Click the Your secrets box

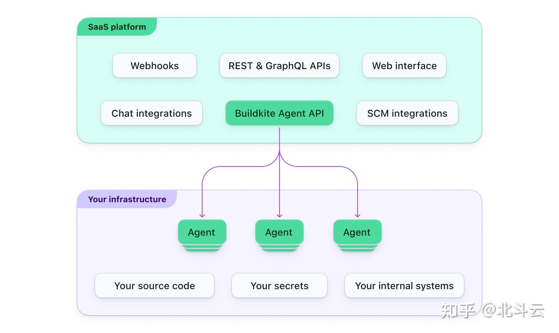[279, 285]
